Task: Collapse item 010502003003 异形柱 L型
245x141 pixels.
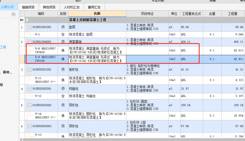Action: click(30, 126)
